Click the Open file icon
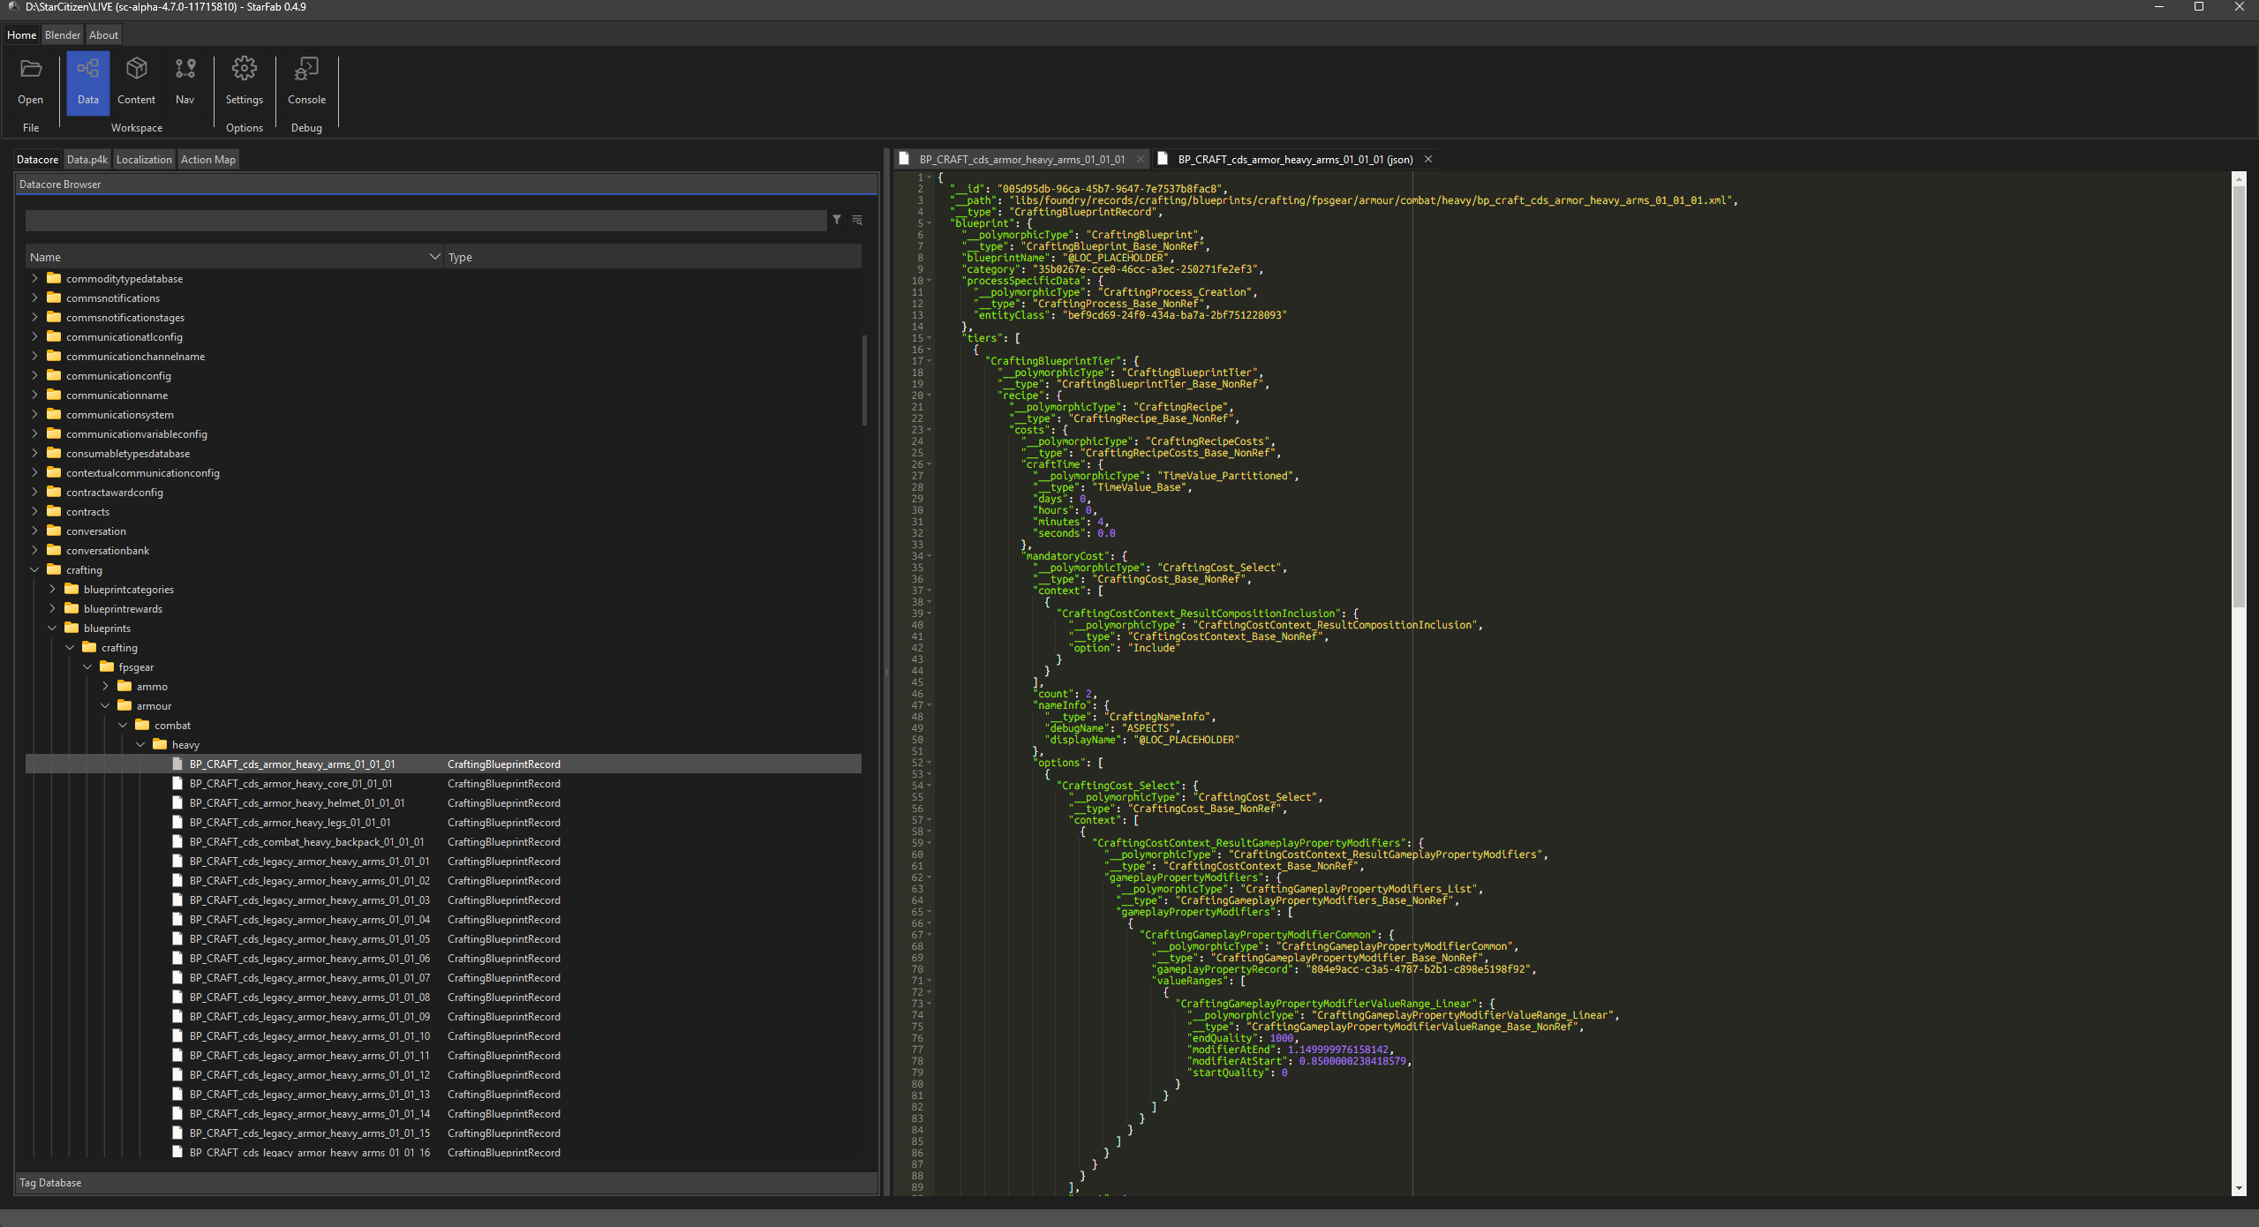 (x=31, y=70)
